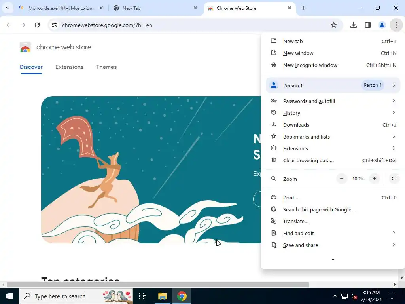Open the Discover tab

coord(31,67)
